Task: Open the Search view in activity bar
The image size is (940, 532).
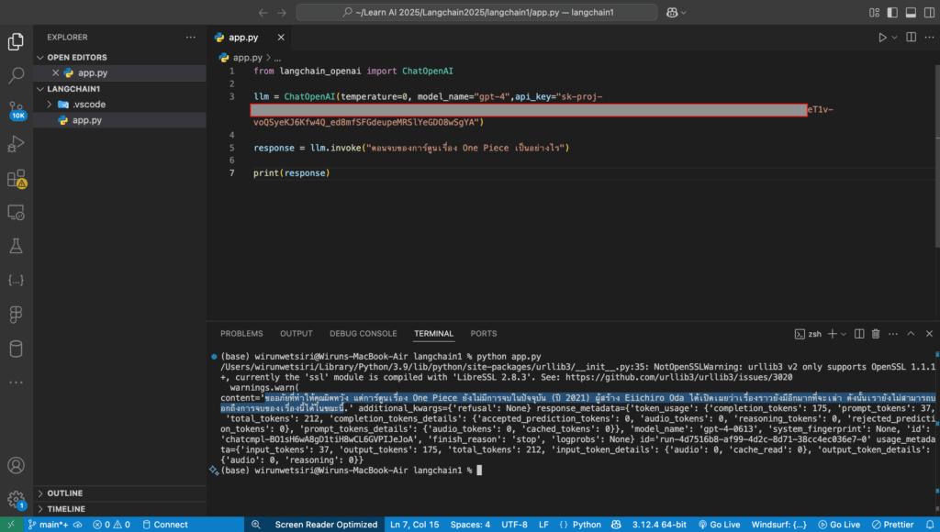Action: pos(16,75)
